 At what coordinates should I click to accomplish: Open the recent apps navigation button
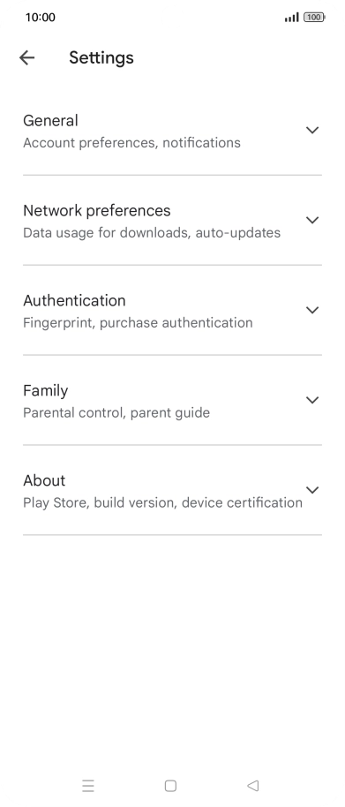pyautogui.click(x=88, y=786)
